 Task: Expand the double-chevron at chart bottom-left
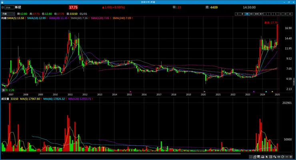click(x=3, y=90)
